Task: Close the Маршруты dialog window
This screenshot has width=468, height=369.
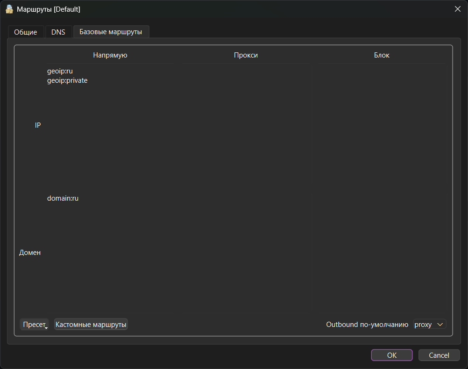Action: pyautogui.click(x=457, y=9)
